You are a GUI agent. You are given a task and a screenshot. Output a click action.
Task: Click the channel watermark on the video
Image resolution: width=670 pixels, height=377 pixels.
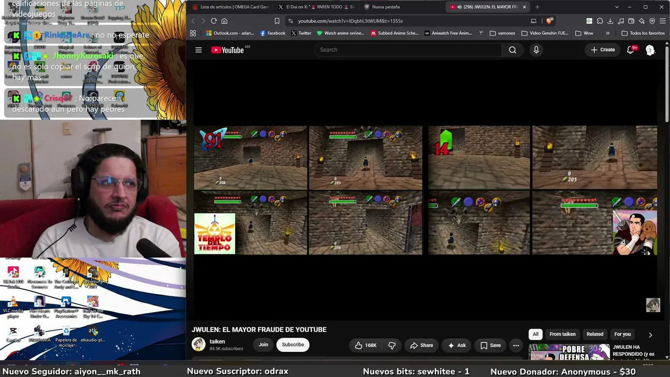[x=653, y=305]
